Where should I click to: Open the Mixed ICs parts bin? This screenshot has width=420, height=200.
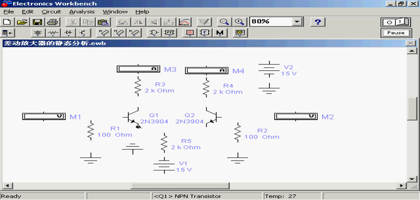(118, 33)
